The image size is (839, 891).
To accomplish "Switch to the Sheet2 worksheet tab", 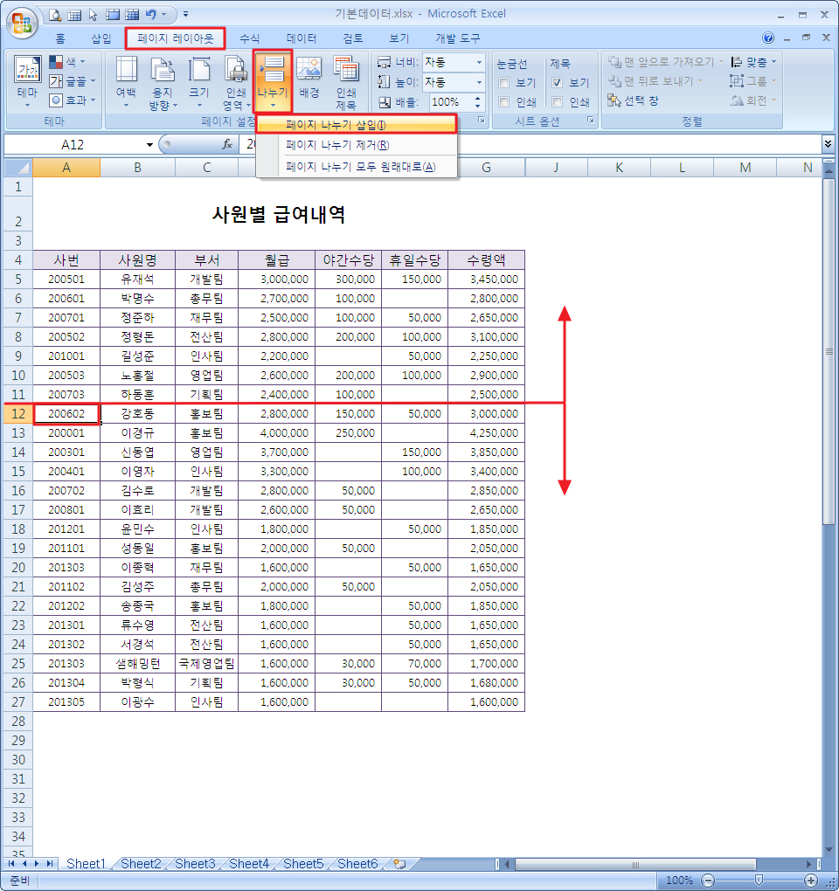I will pyautogui.click(x=141, y=864).
